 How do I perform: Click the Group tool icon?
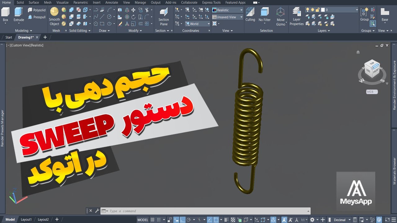(x=364, y=14)
